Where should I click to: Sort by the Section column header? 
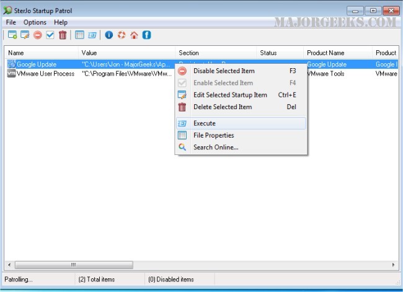click(216, 53)
